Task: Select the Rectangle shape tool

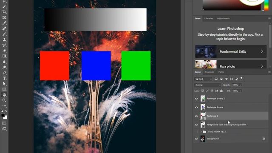Action: pos(4,89)
